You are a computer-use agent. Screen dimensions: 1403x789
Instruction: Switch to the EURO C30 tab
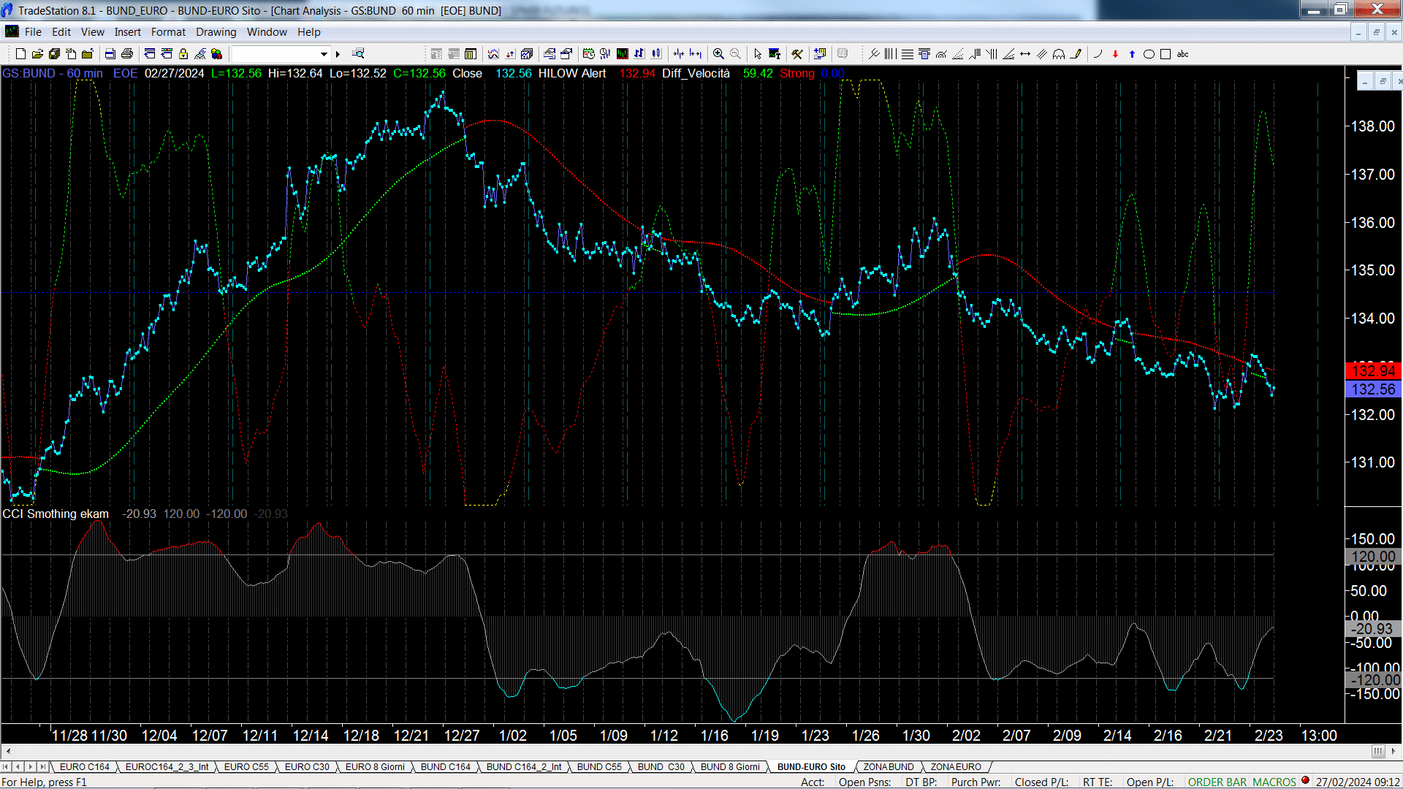307,767
